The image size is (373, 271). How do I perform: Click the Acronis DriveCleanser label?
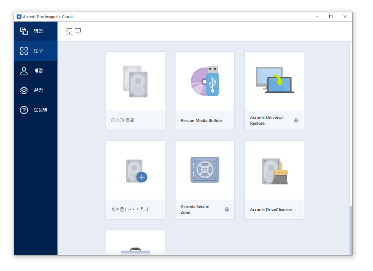[x=271, y=210]
